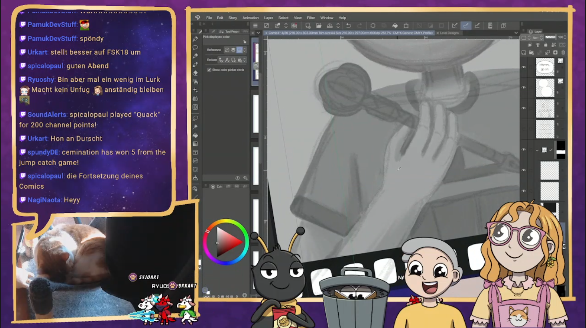Click the wrench icon under Tool Property
This screenshot has width=586, height=328.
(245, 177)
